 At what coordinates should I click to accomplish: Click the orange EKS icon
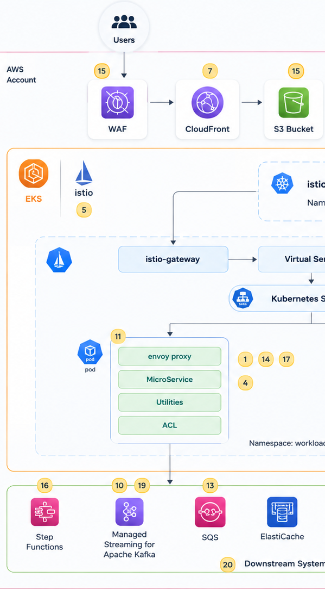click(34, 173)
